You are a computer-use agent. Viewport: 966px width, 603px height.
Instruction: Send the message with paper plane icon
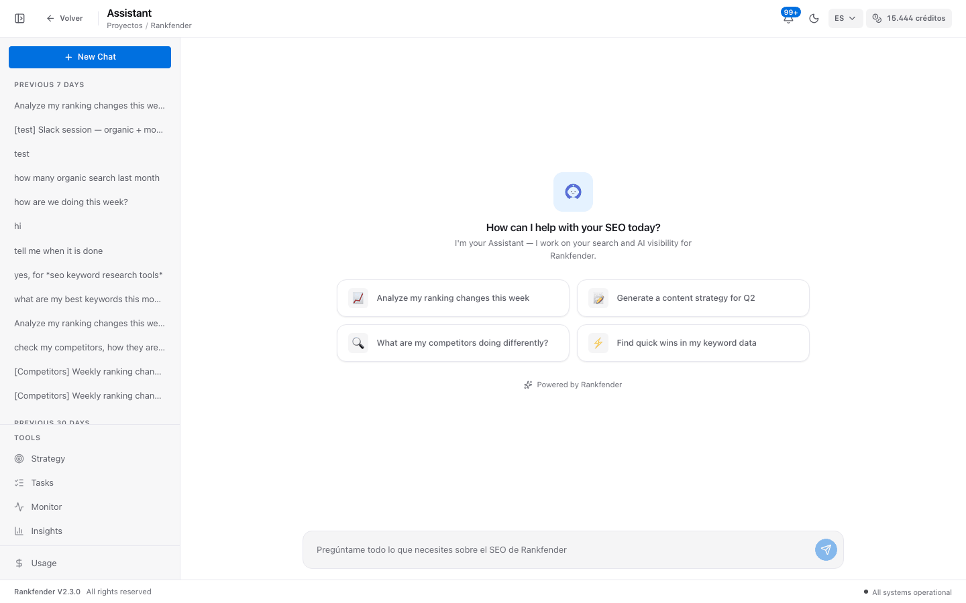click(x=826, y=550)
